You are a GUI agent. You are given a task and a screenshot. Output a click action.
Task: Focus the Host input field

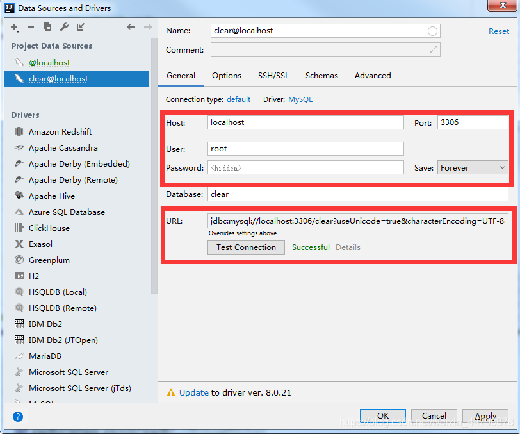(x=305, y=122)
